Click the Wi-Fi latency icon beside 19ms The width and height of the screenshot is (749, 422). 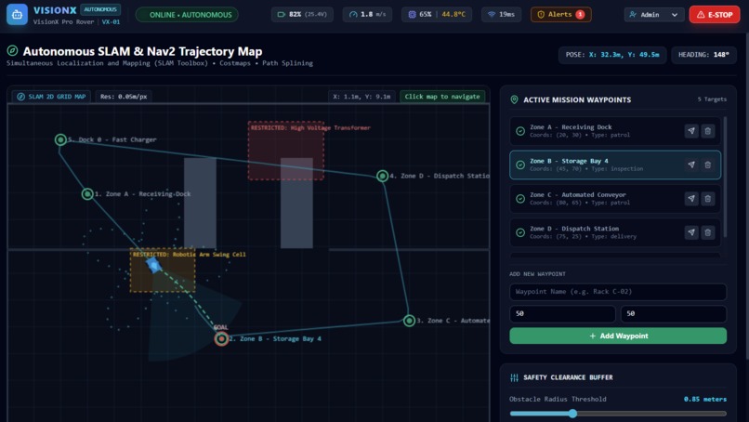click(491, 14)
